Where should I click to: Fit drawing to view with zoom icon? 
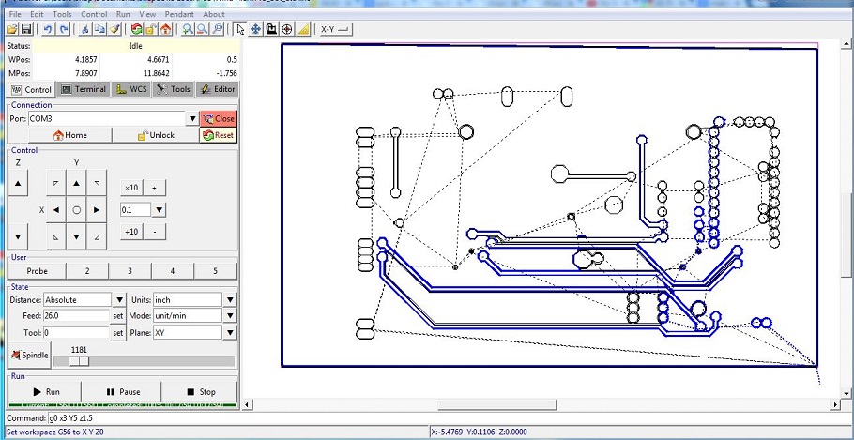218,29
